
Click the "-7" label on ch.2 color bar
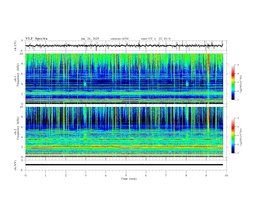tap(237, 153)
